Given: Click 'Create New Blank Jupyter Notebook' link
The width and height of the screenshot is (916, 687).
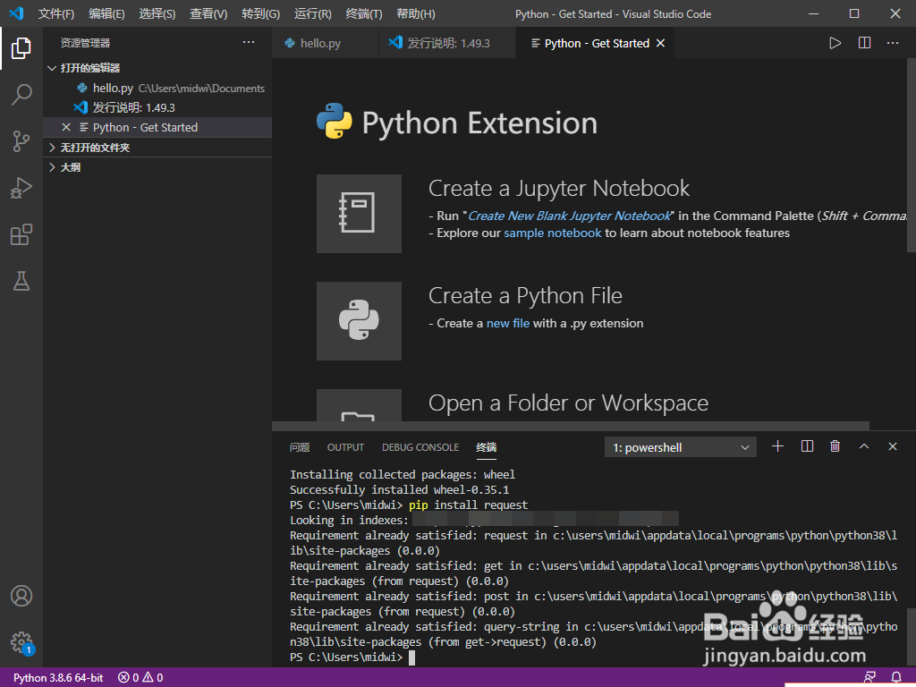Looking at the screenshot, I should 570,216.
